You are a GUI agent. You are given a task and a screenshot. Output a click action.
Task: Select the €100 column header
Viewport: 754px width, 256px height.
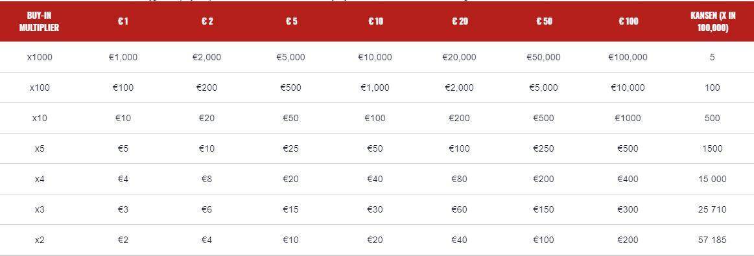pyautogui.click(x=628, y=21)
